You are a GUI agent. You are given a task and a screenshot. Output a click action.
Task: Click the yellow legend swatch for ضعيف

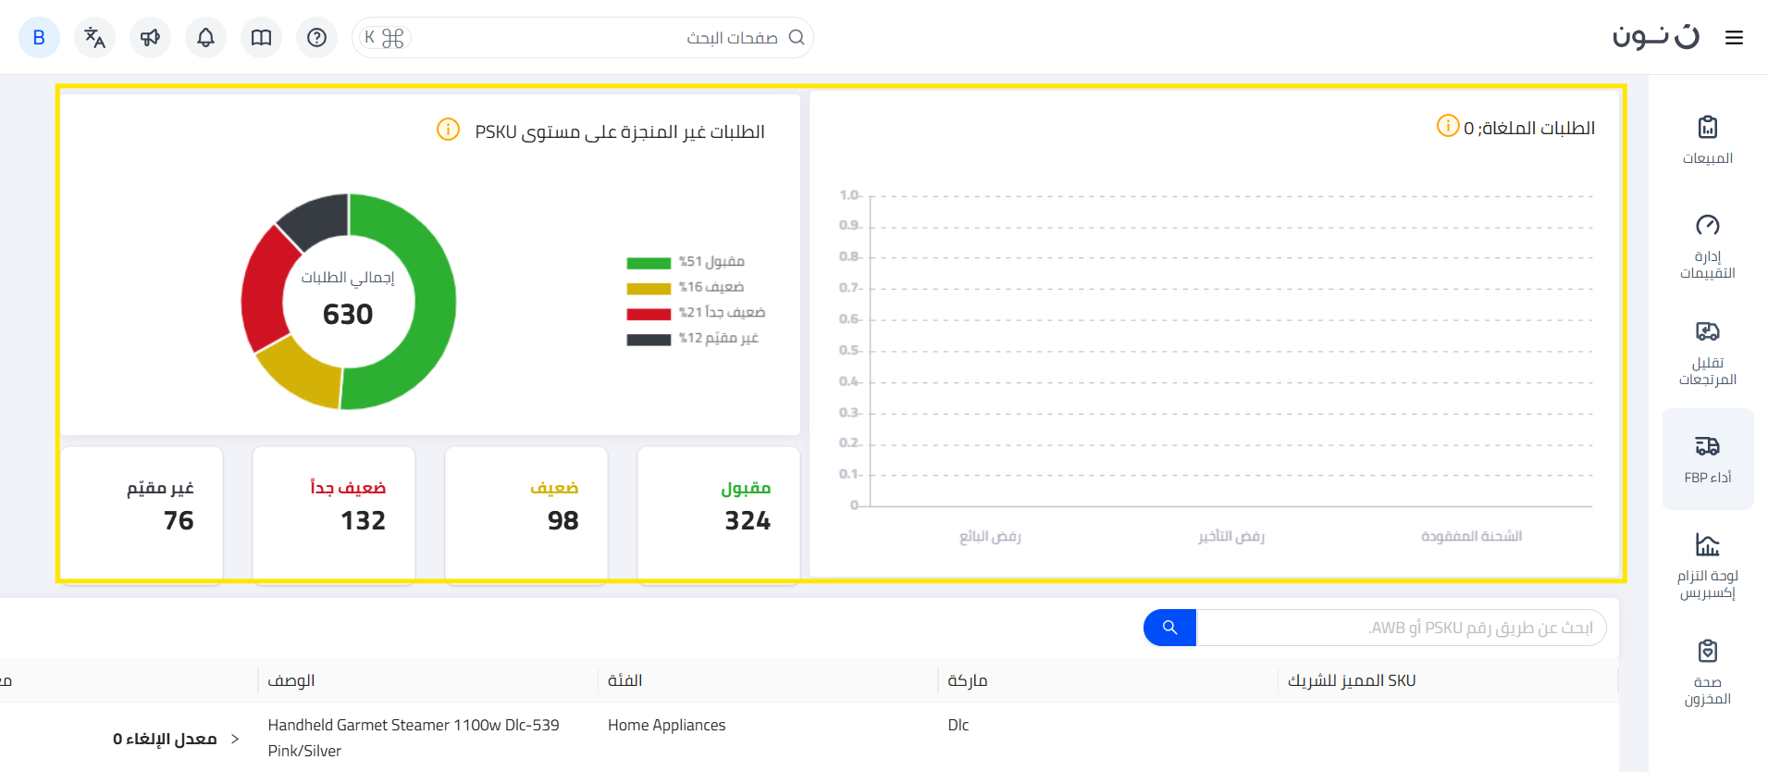click(649, 289)
